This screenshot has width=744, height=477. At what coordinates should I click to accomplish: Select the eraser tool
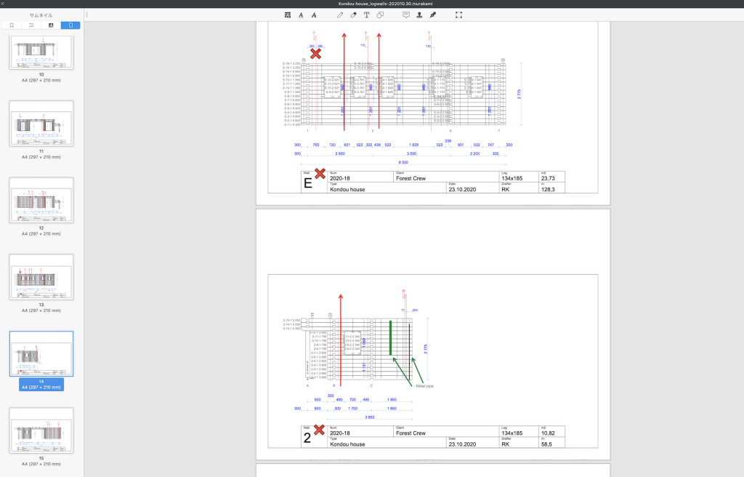354,15
